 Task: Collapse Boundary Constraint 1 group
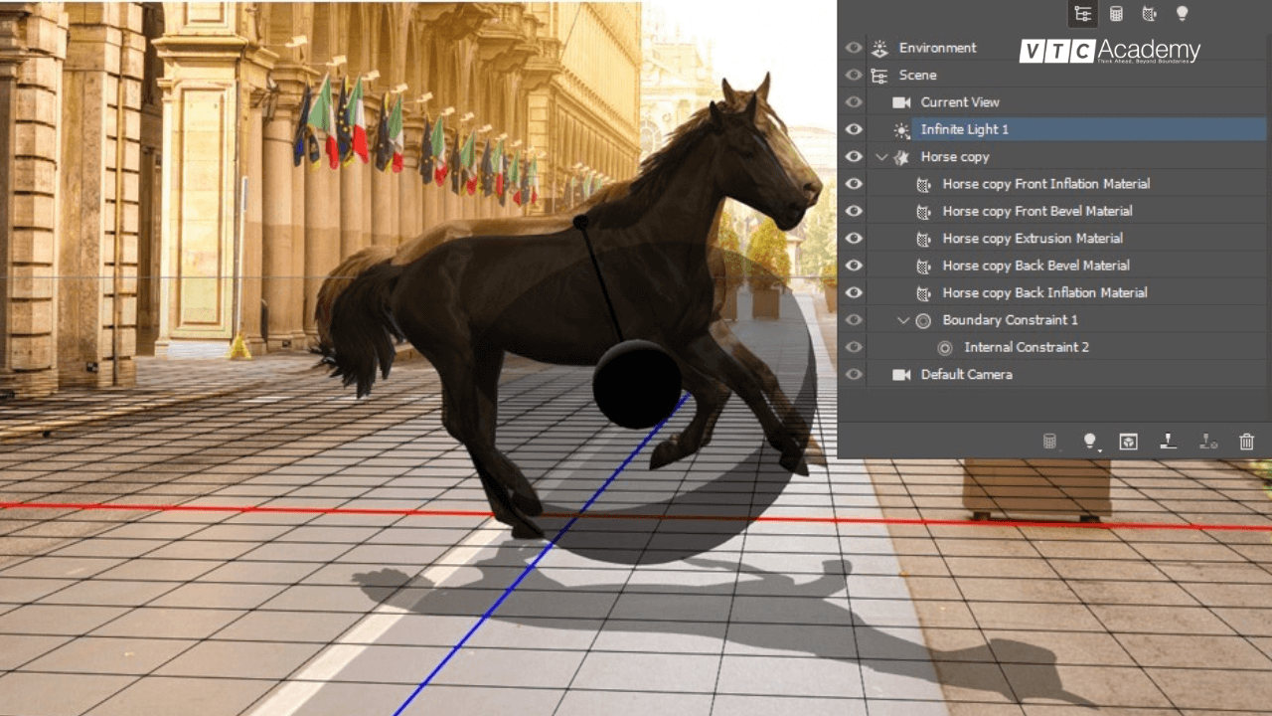903,320
